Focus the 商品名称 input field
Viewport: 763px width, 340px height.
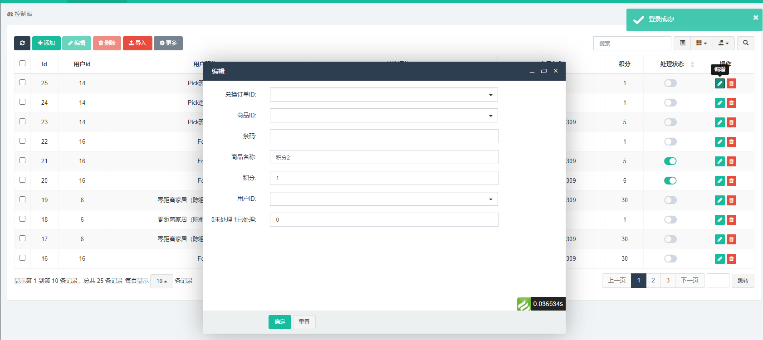tap(384, 157)
